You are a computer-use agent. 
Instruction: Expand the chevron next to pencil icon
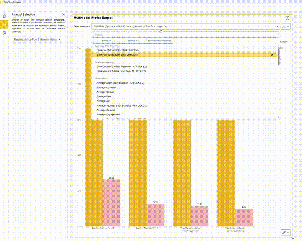pos(288,232)
